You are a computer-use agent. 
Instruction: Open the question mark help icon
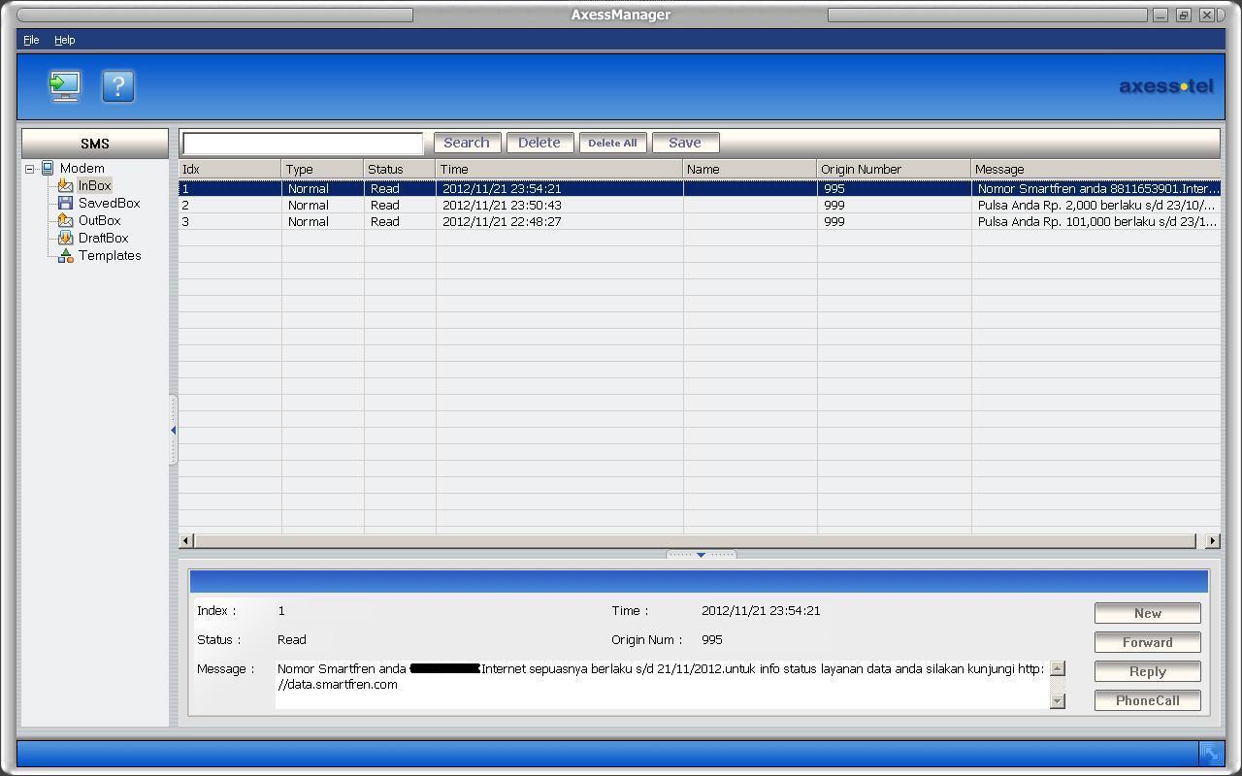point(117,86)
